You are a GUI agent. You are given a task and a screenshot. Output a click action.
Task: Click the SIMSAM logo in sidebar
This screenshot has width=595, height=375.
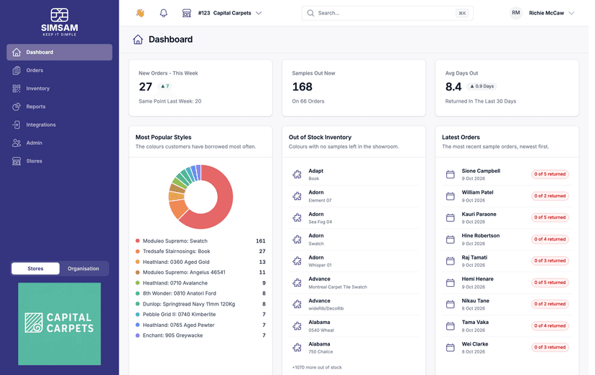60,22
